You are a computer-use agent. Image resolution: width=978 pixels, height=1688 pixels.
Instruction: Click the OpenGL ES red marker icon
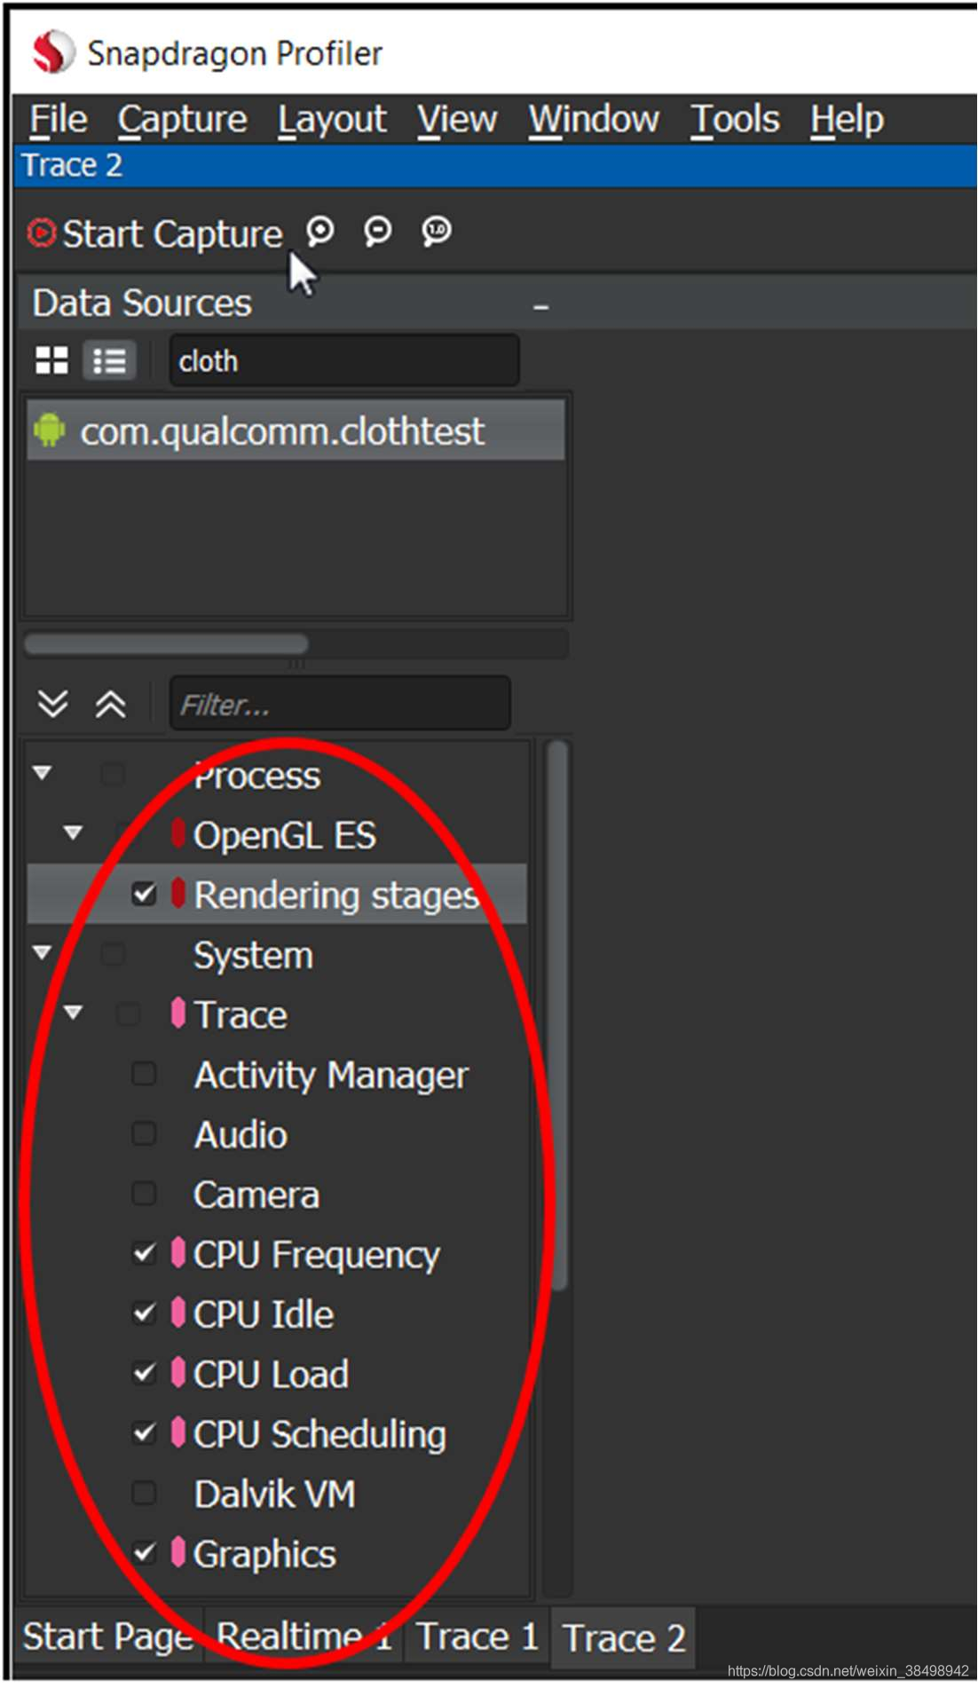[x=177, y=832]
